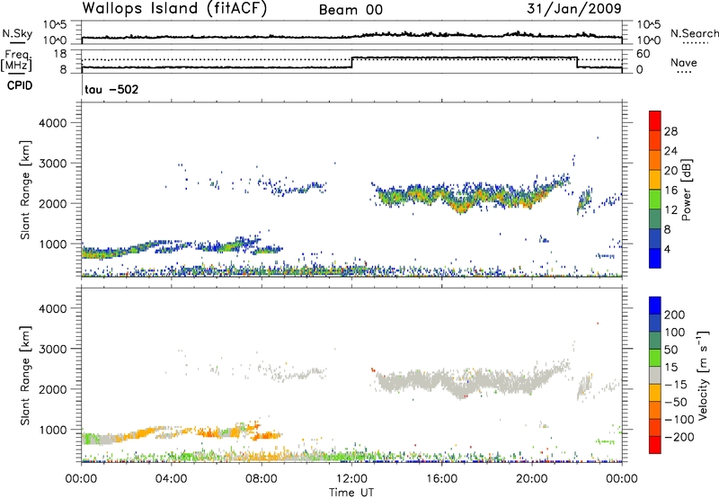Image resolution: width=719 pixels, height=498 pixels.
Task: Click the "Time UT" axis title
Action: [351, 492]
